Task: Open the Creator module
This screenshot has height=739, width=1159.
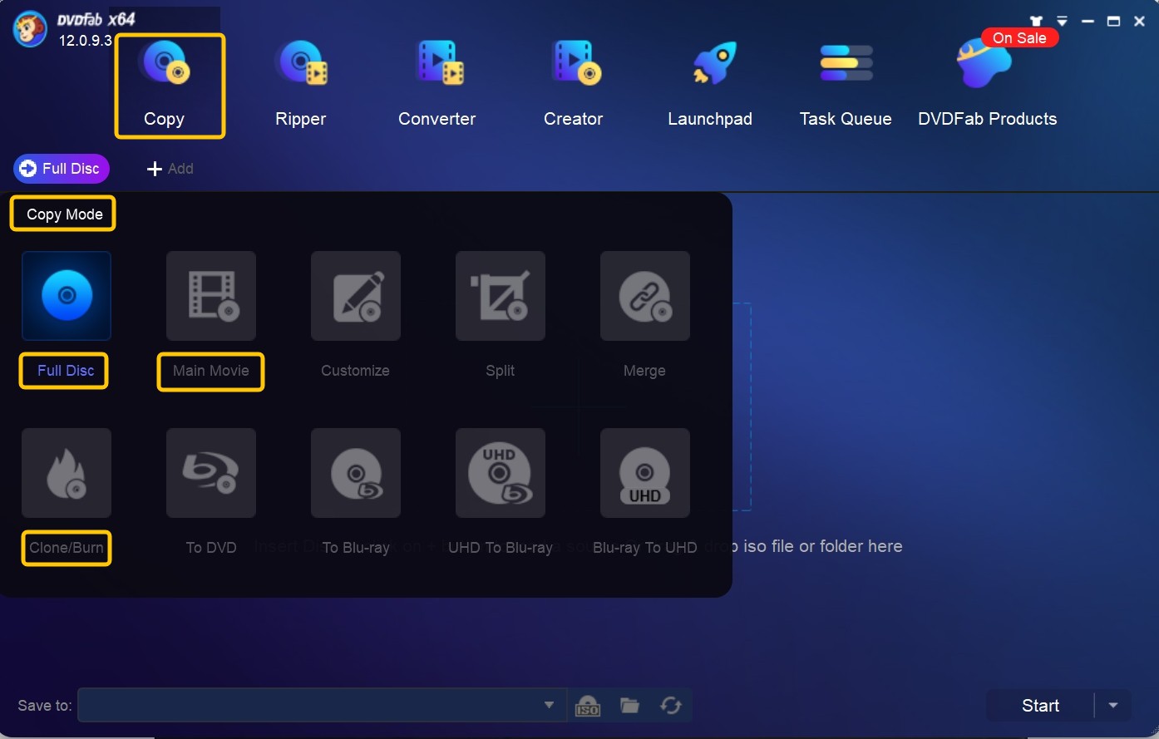Action: pos(574,86)
